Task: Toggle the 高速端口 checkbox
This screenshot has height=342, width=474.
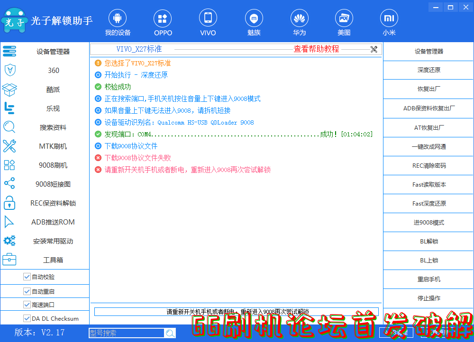Action: tap(27, 305)
